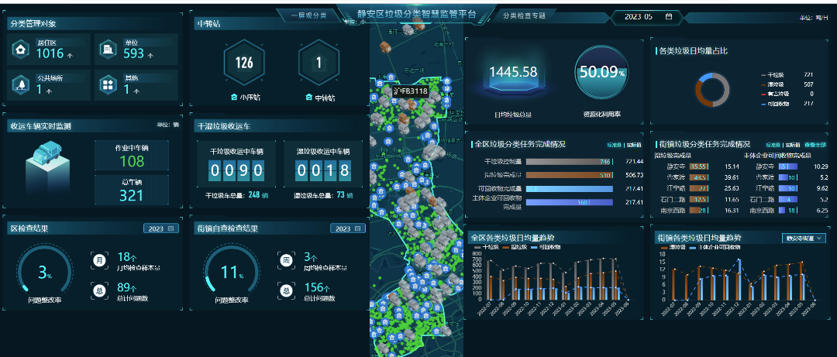
Task: Click the 2022-12 bars in 街镇各类垃圾日均量趋势
Action: click(x=739, y=279)
